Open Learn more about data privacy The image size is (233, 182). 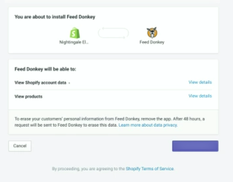(148, 125)
